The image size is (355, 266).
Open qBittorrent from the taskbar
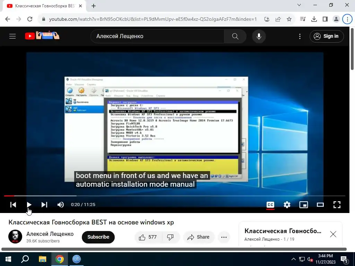77,259
